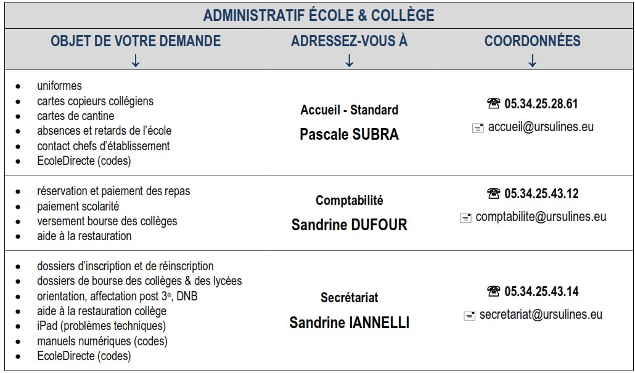The width and height of the screenshot is (635, 373).
Task: Open the accueil@ursulines.eu email address
Action: point(541,127)
